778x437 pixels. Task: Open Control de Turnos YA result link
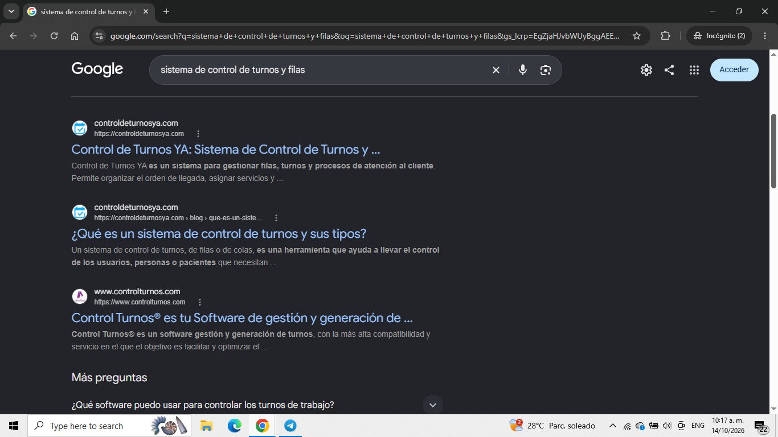point(226,150)
